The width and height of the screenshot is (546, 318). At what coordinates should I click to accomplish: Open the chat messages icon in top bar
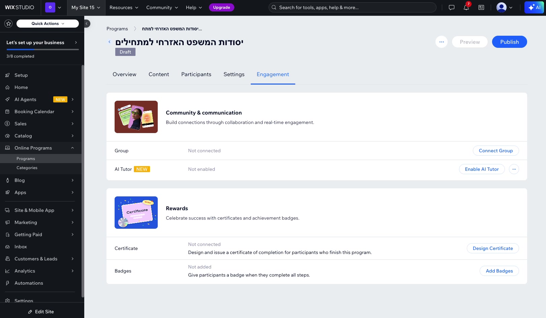tap(452, 7)
